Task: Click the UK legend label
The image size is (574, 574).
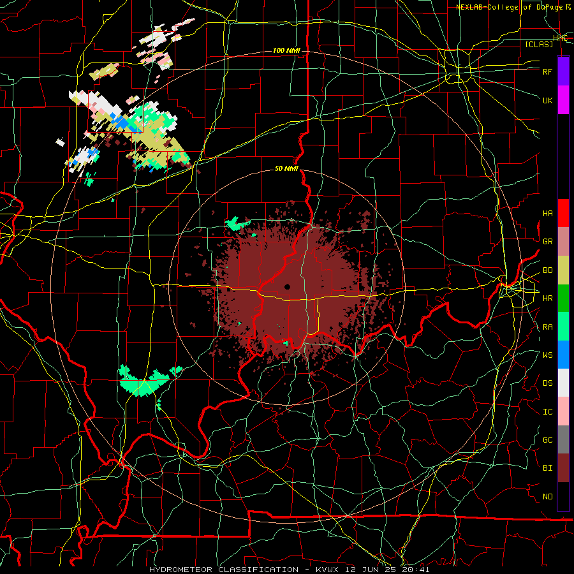Action: click(547, 100)
